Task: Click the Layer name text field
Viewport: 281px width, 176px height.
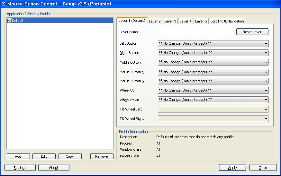Action: pos(195,32)
